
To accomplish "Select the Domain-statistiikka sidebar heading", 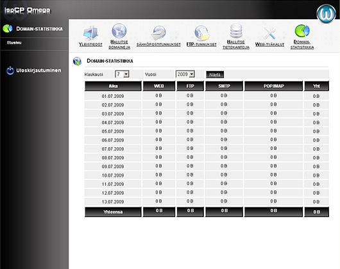I will [x=40, y=29].
